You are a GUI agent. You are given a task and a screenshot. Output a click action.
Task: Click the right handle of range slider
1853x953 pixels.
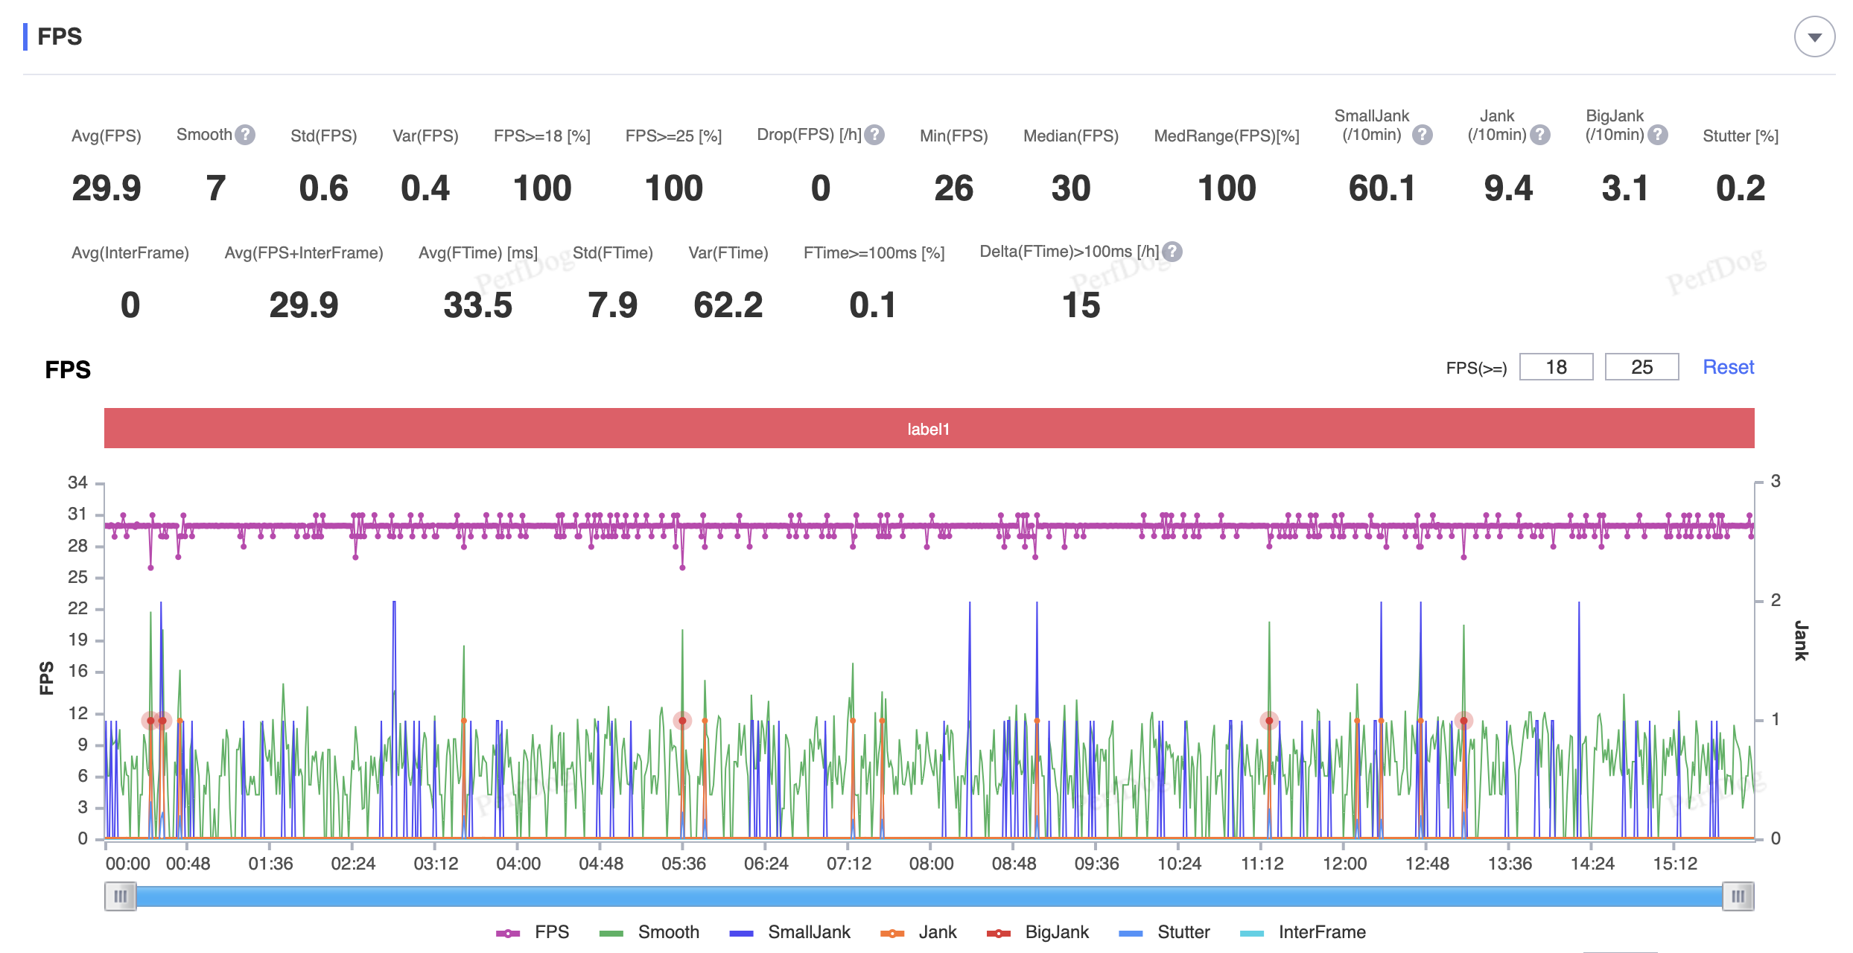click(x=1738, y=896)
